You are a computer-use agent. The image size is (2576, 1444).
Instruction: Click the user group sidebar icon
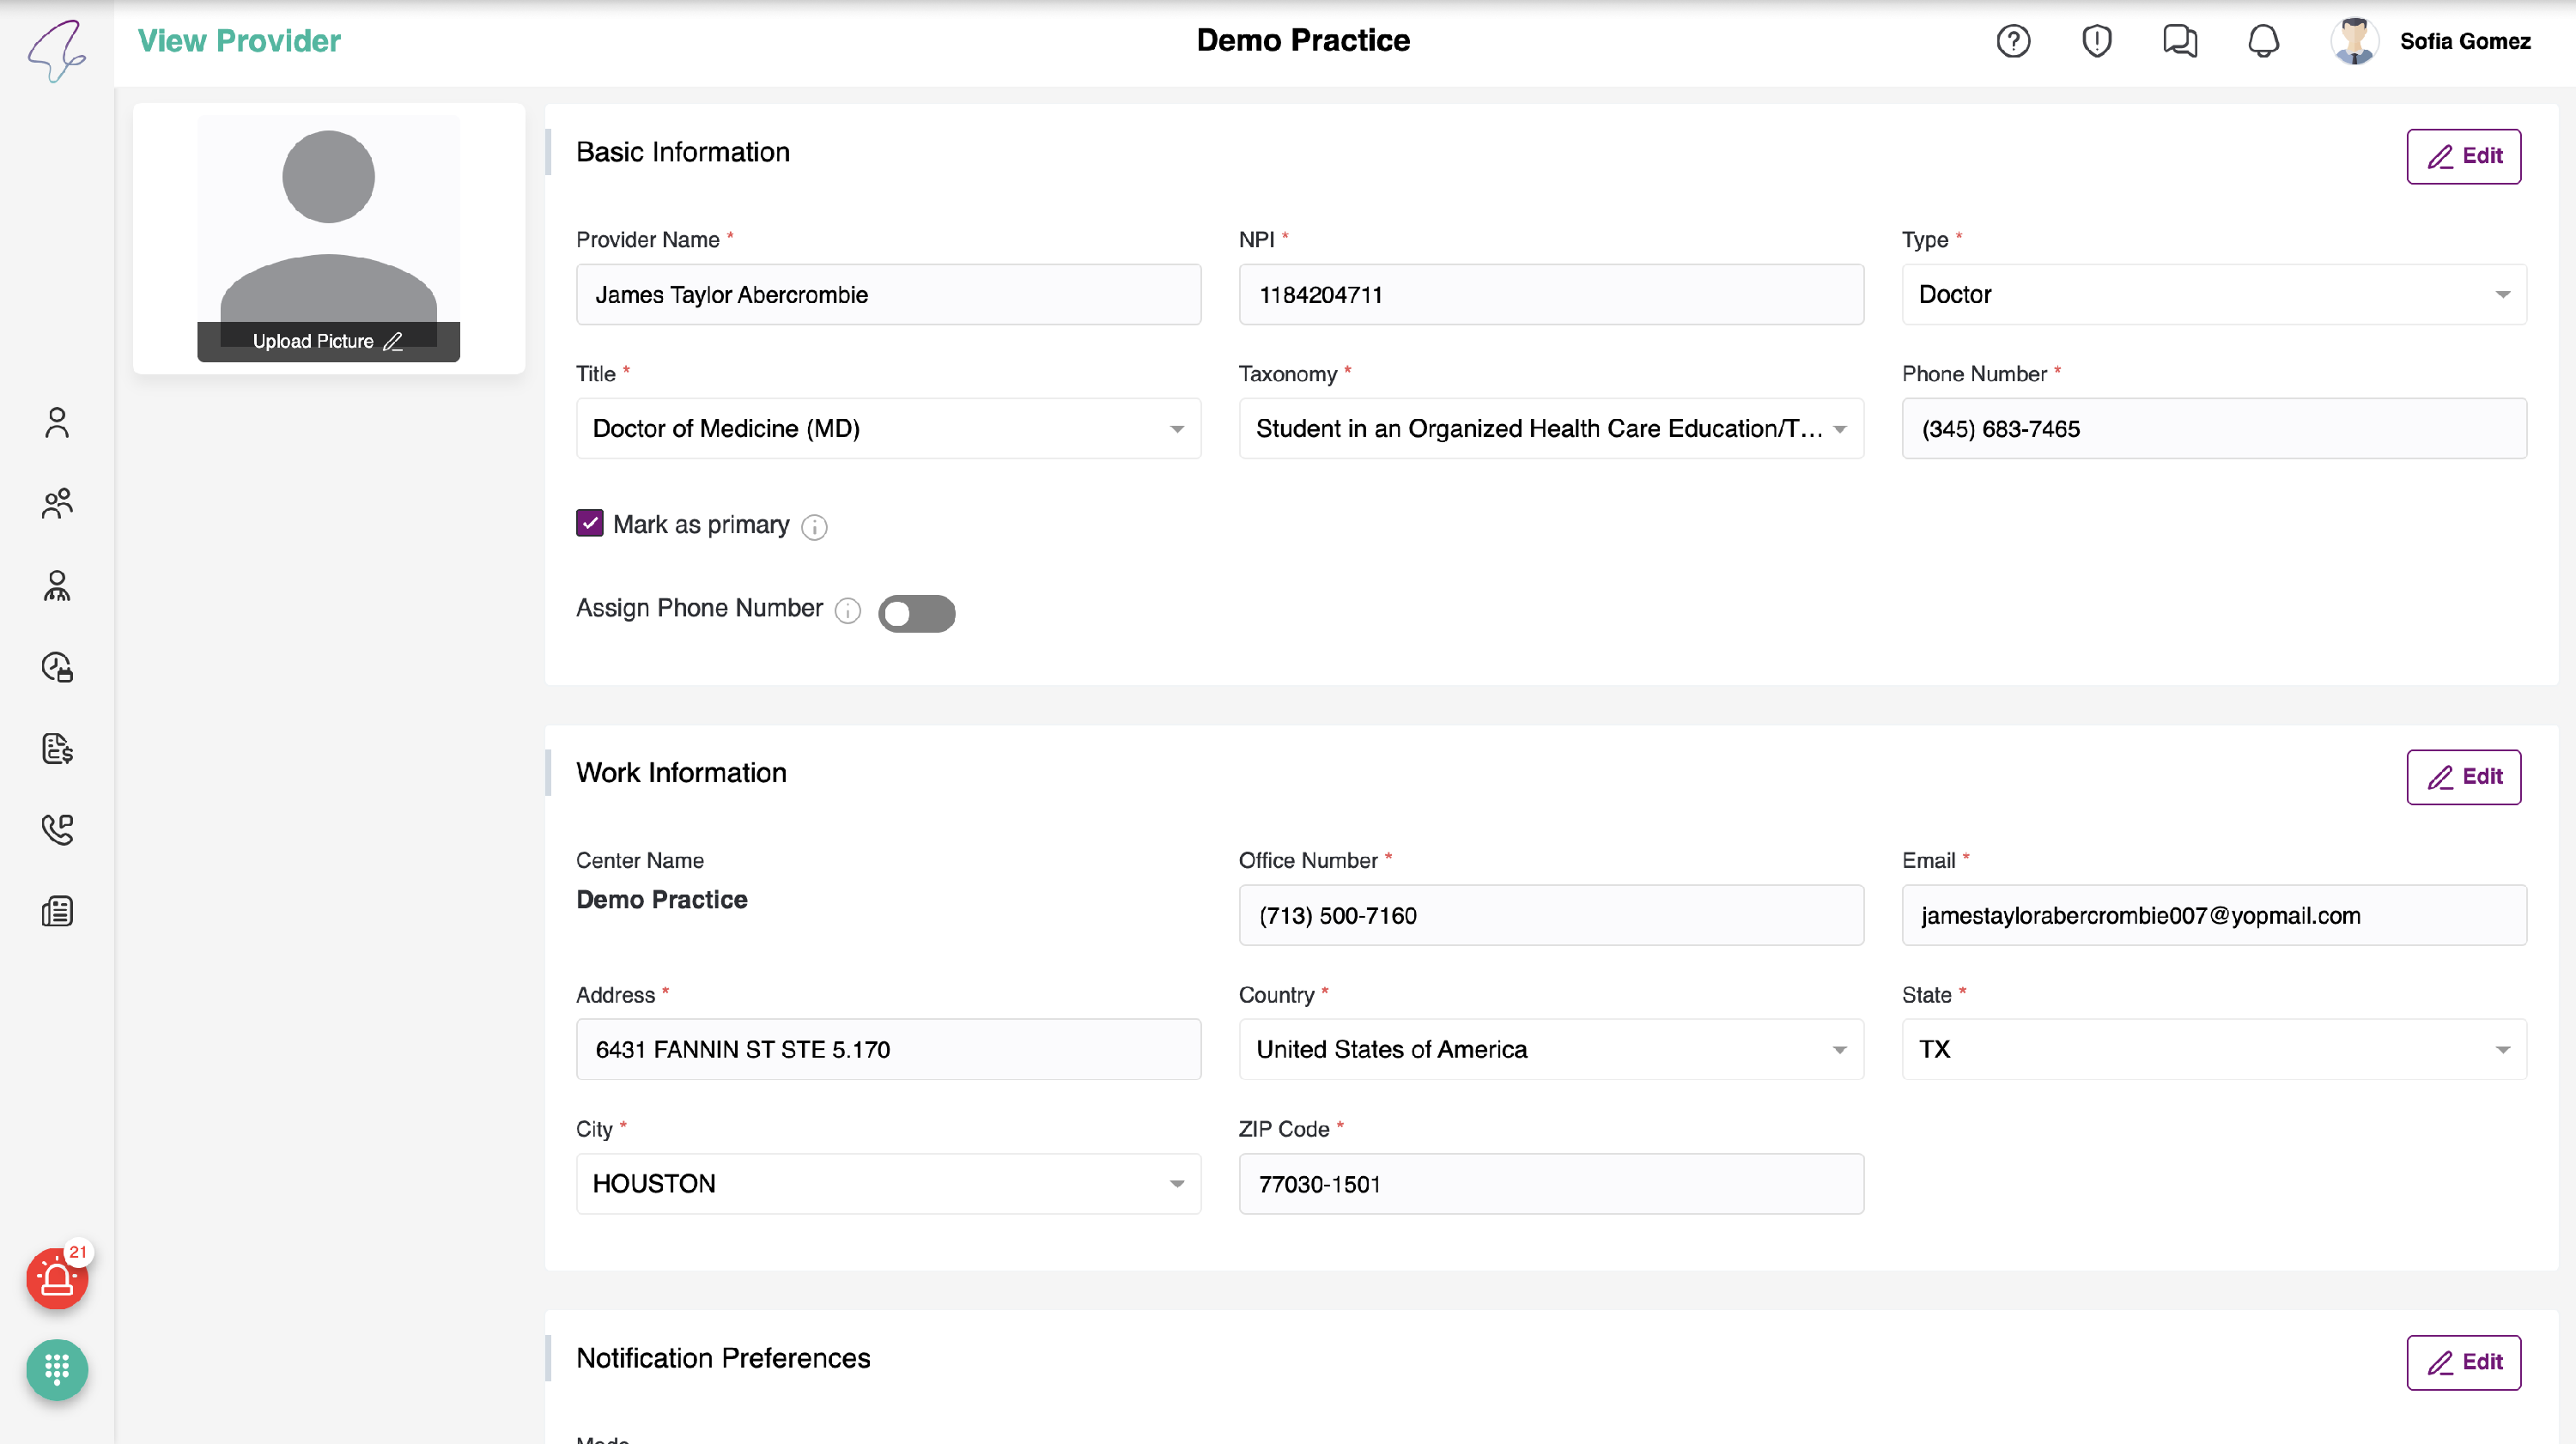point(57,503)
